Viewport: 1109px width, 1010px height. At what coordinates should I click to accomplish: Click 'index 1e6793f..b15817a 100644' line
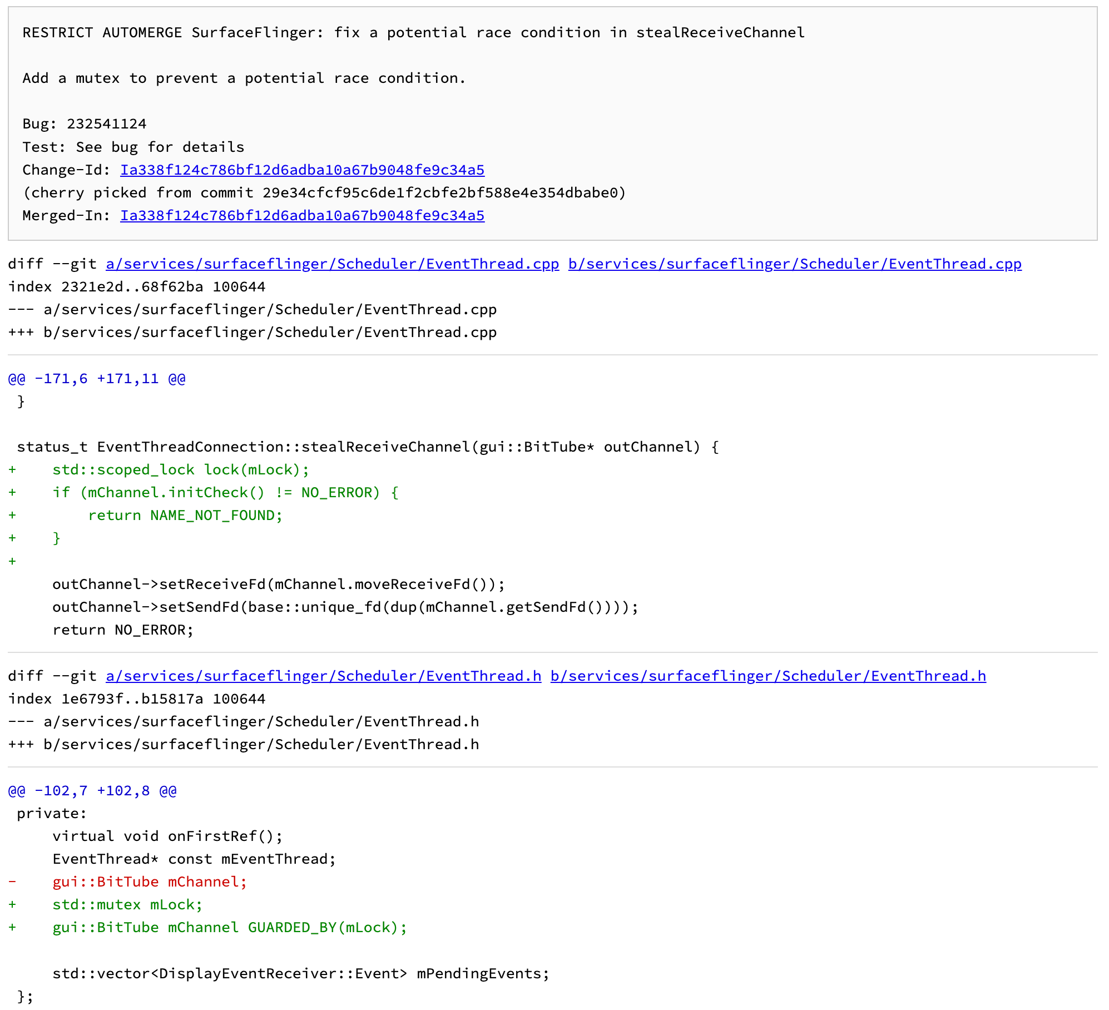137,699
